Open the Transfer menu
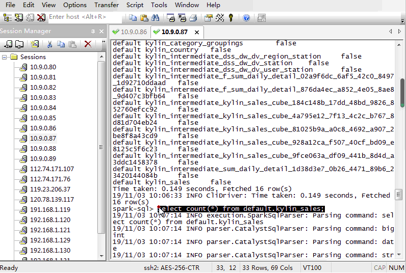The width and height of the screenshot is (406, 273). click(x=106, y=5)
